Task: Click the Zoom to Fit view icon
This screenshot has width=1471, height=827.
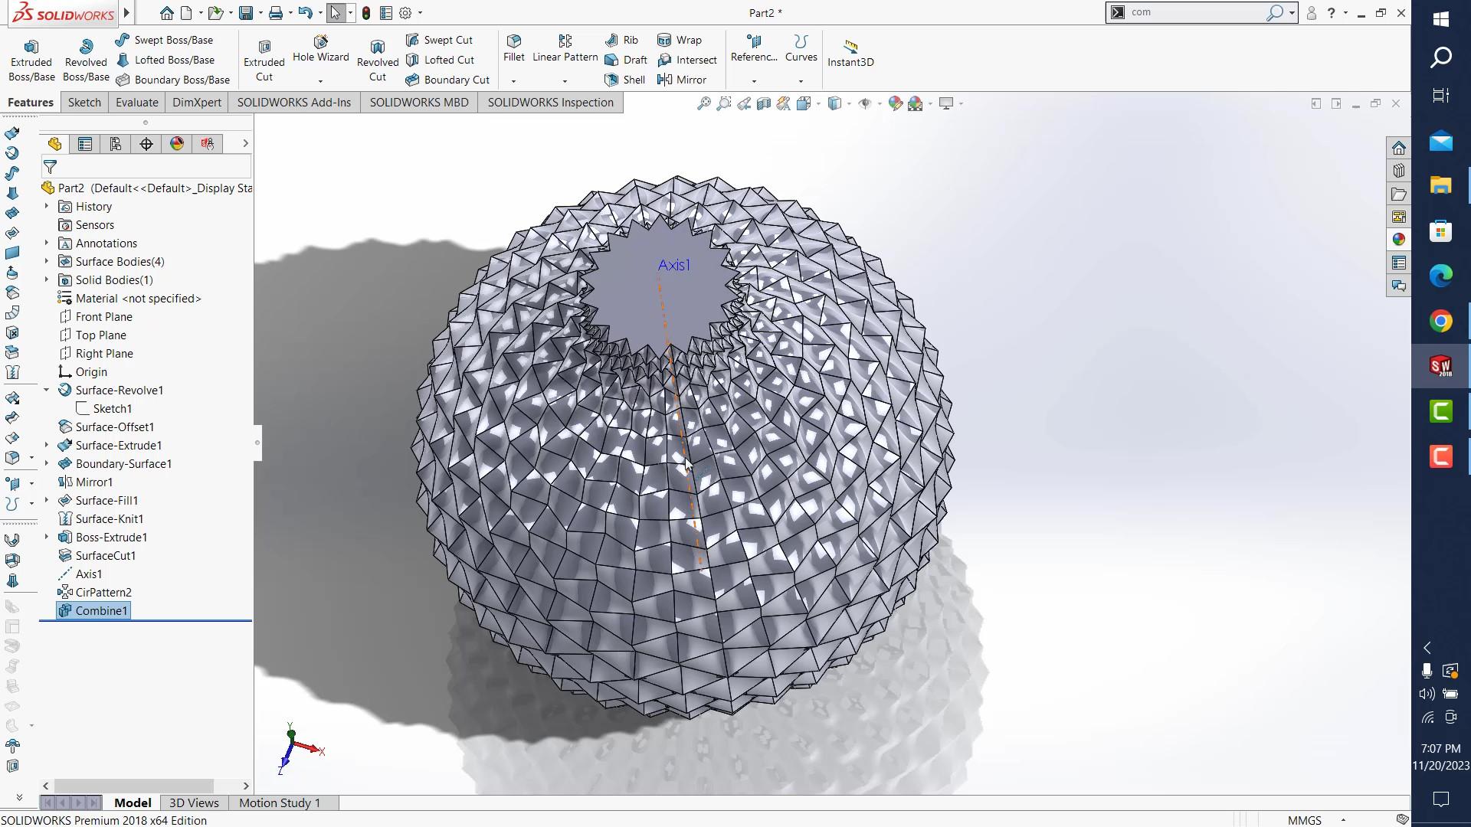Action: pos(703,103)
